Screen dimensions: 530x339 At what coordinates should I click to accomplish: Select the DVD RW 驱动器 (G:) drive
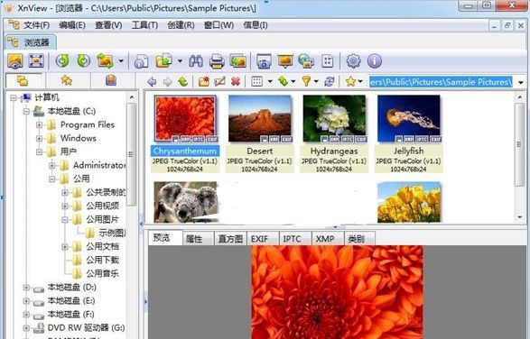(86, 327)
